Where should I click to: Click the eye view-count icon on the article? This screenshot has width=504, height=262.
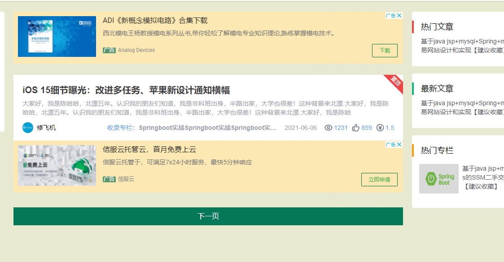pyautogui.click(x=329, y=128)
